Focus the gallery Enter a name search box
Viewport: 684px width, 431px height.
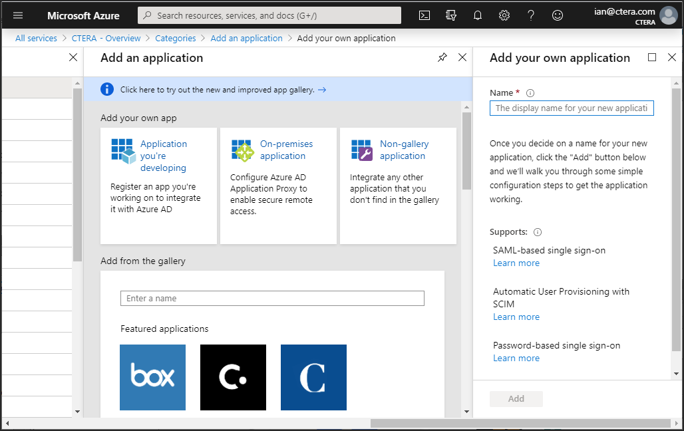272,299
